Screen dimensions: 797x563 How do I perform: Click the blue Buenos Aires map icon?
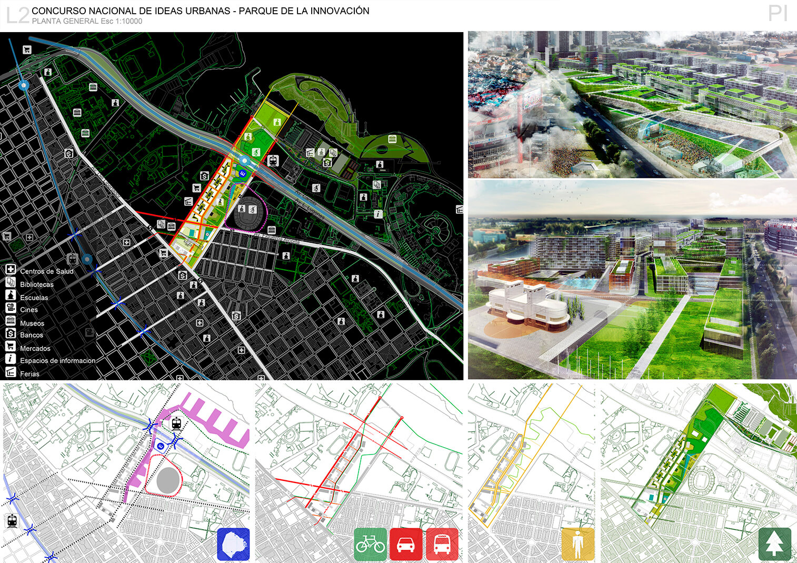tap(233, 544)
